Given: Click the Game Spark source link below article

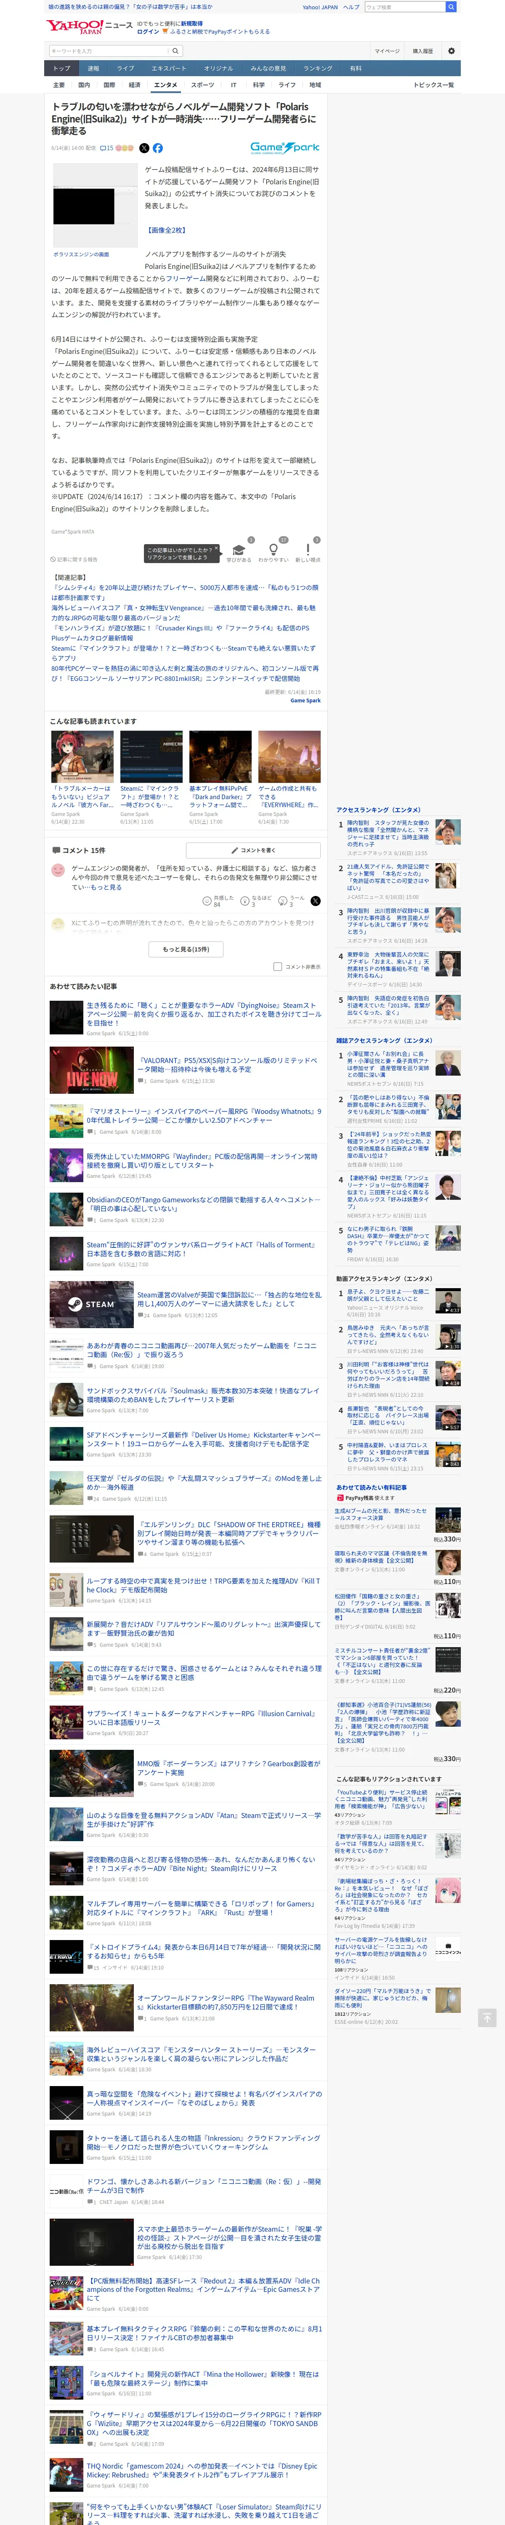Looking at the screenshot, I should (305, 700).
